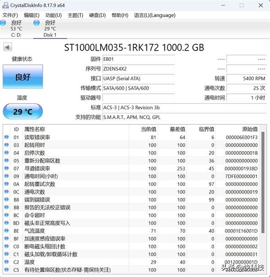Select the 读取错误率 attribute row text
270x277 pixels.
37,137
